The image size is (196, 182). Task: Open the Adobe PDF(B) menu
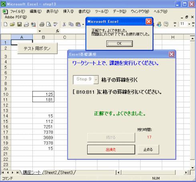click(16, 17)
